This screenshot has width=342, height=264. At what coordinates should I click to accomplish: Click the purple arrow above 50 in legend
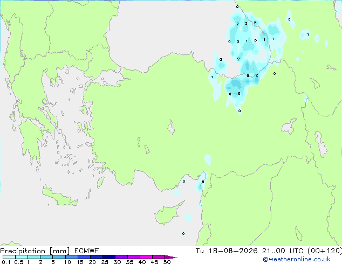[x=171, y=257]
